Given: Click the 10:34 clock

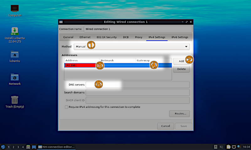Looking at the screenshot, I should click(246, 147).
